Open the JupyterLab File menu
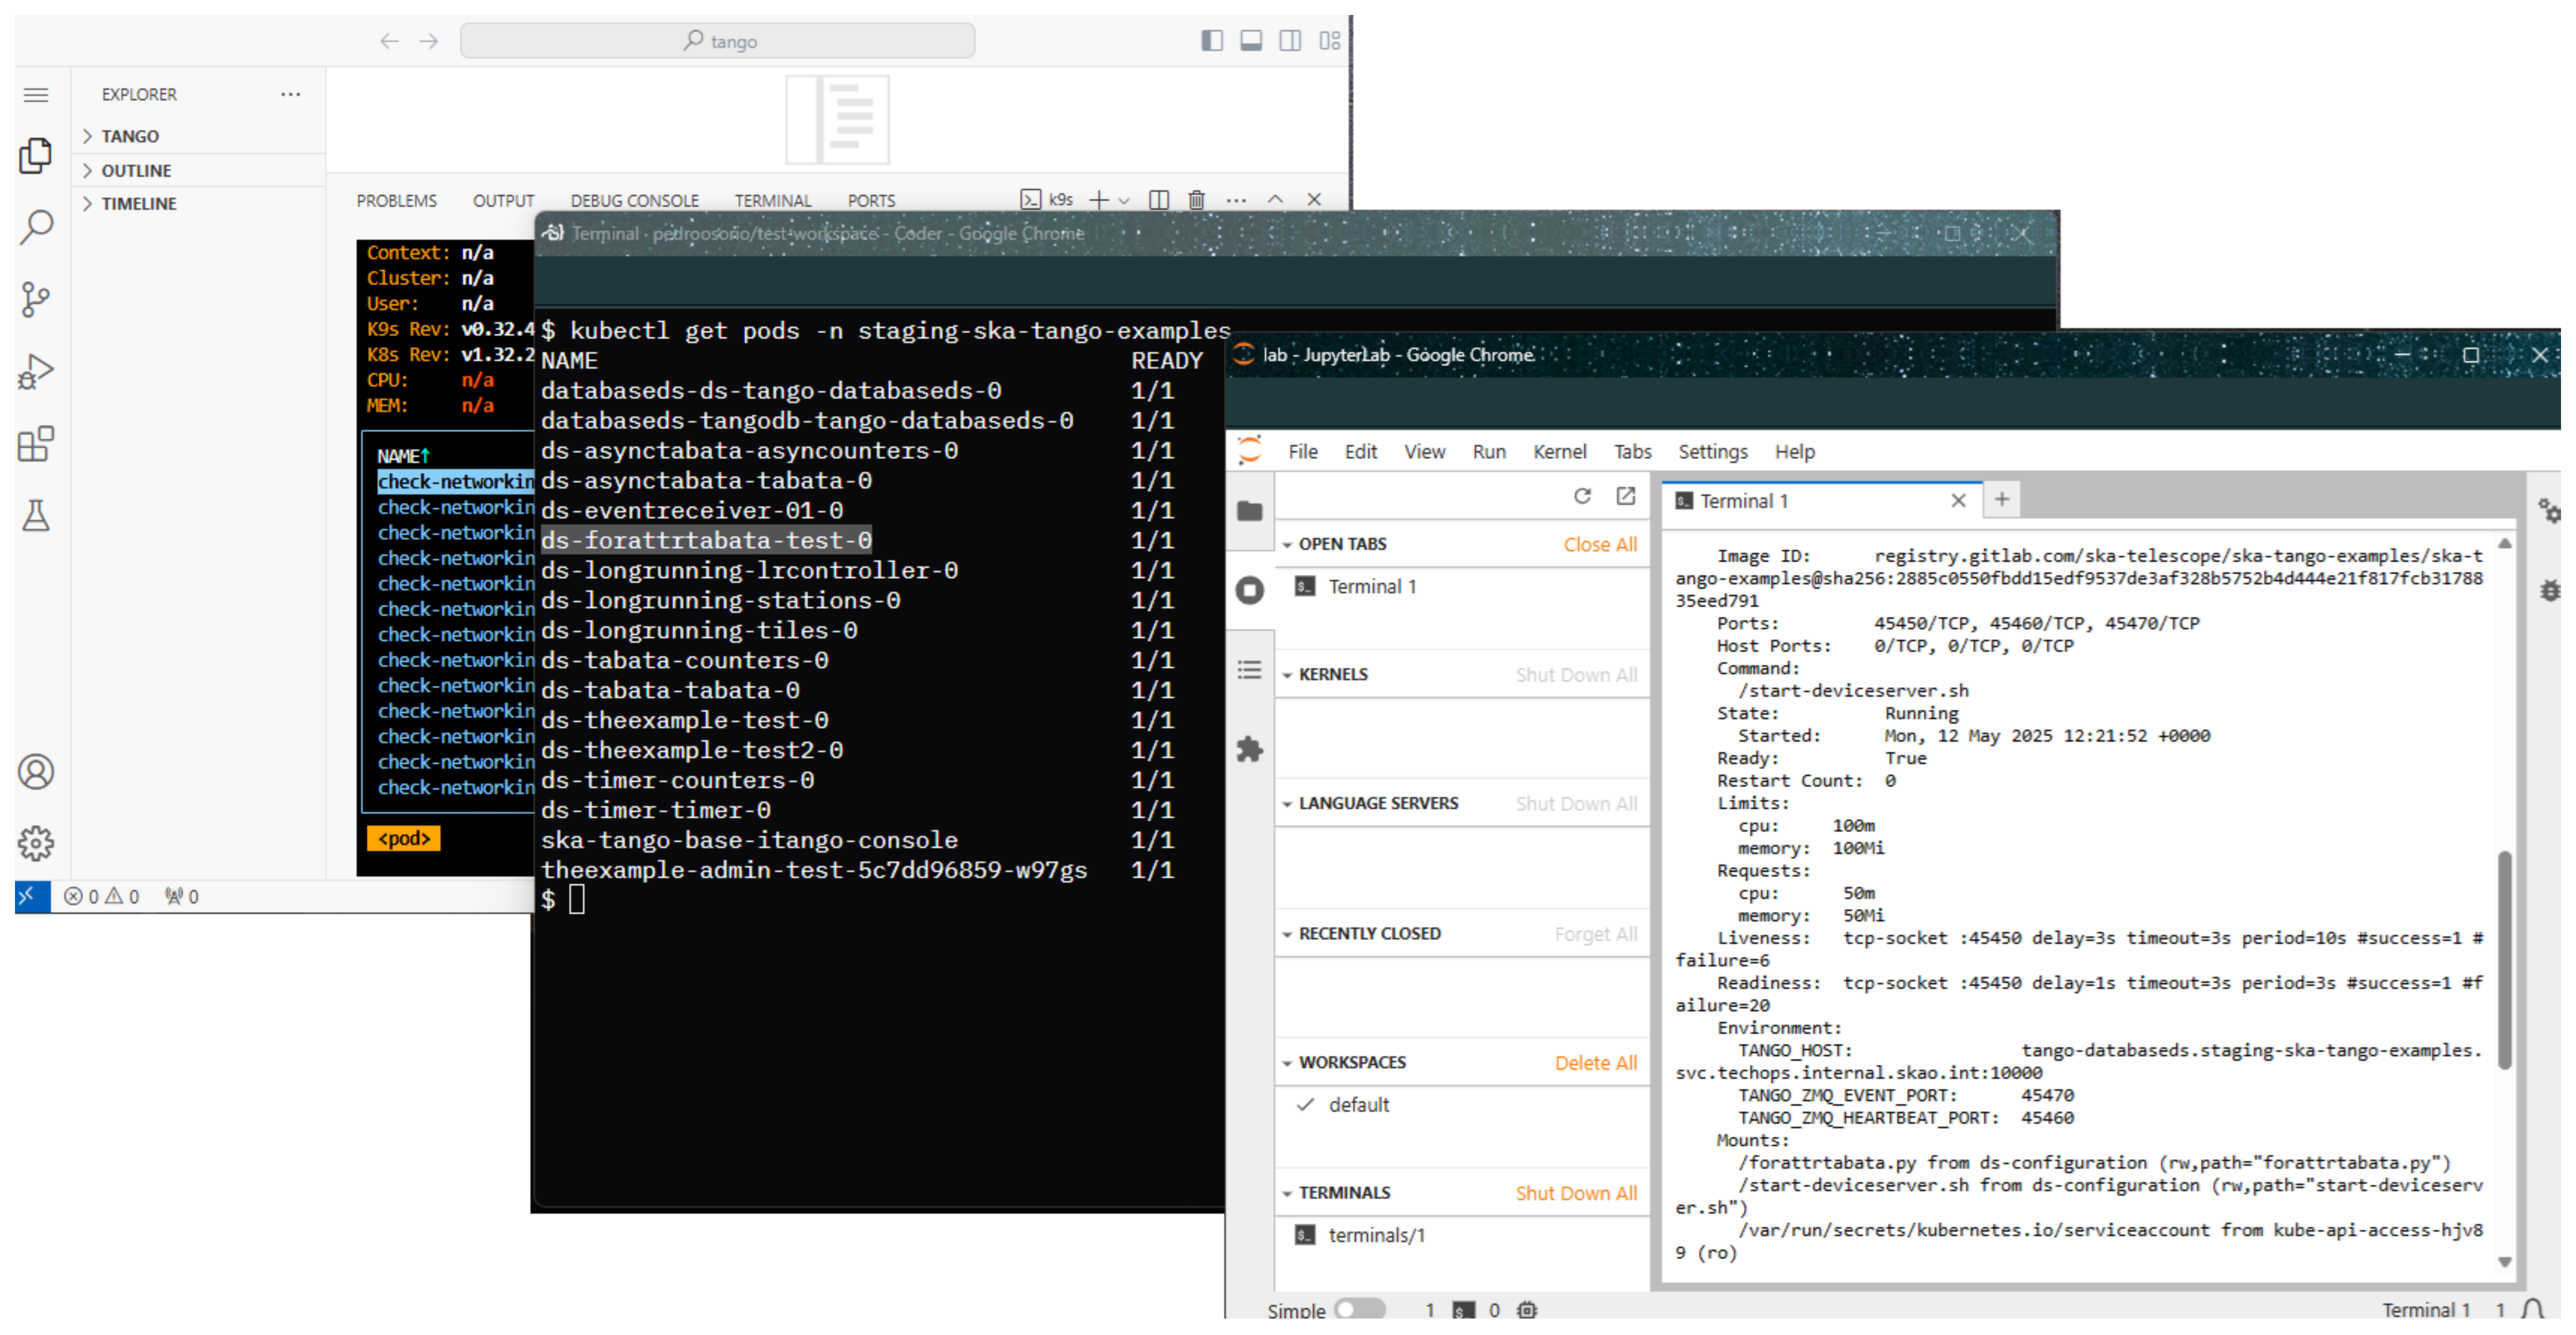The image size is (2576, 1335). pos(1303,452)
